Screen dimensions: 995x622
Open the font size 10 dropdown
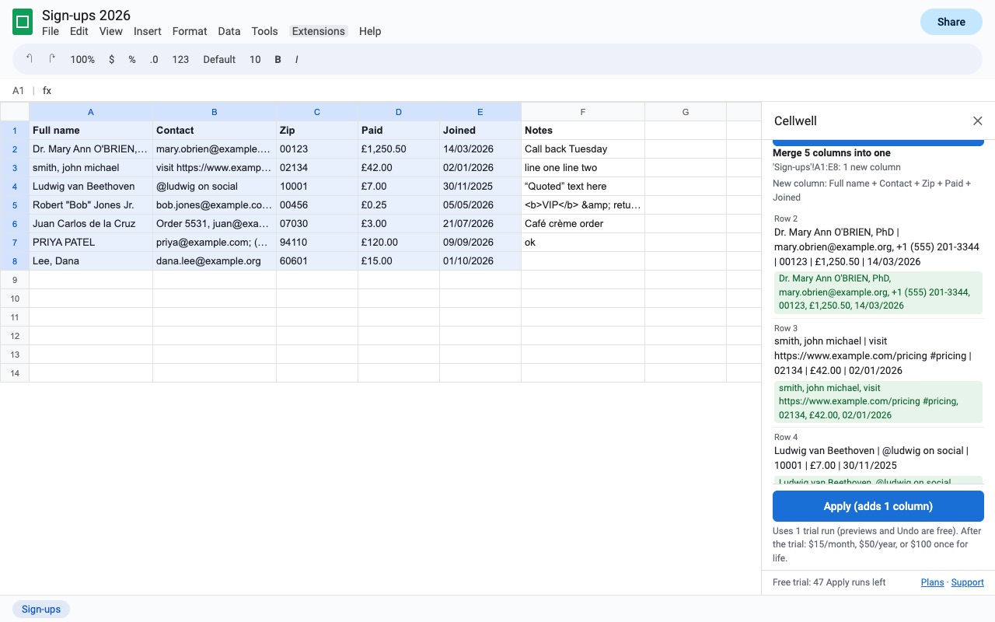click(x=255, y=59)
